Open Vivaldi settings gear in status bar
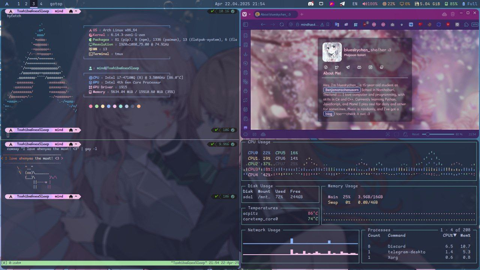Screen dimensions: 480x270 [246, 134]
